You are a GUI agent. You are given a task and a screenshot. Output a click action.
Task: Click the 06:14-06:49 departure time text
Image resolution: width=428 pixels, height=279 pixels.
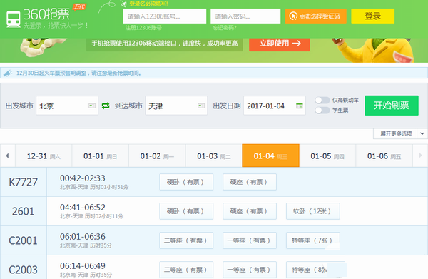(x=83, y=265)
